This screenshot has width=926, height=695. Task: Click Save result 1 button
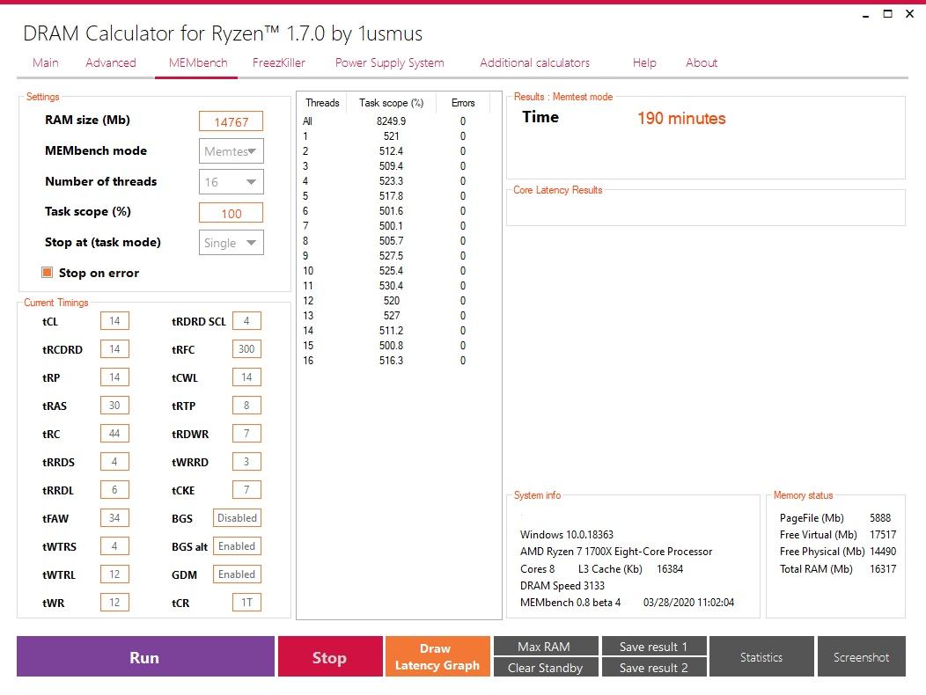click(654, 646)
